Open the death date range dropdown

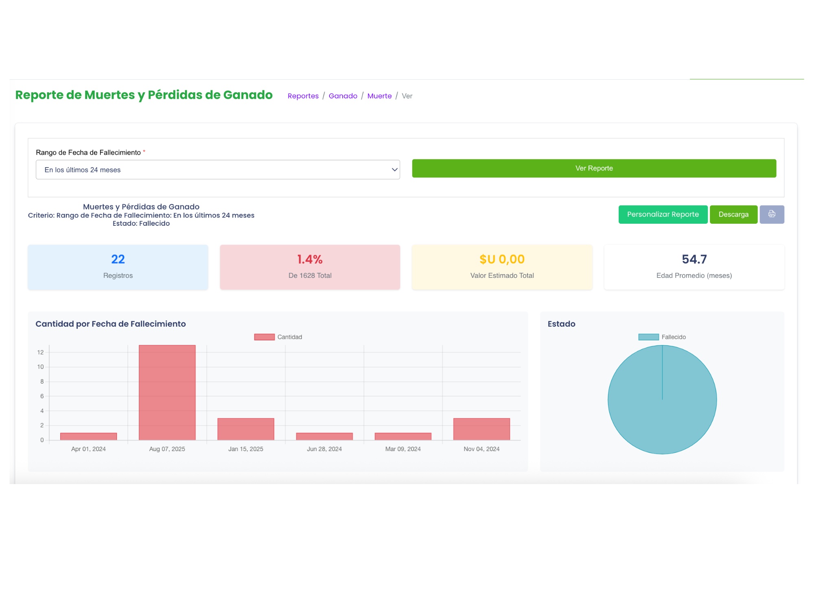[x=217, y=170]
